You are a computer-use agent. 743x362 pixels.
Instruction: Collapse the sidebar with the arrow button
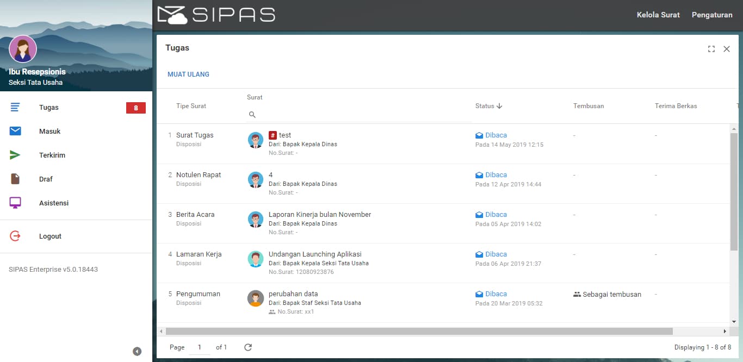pos(137,352)
